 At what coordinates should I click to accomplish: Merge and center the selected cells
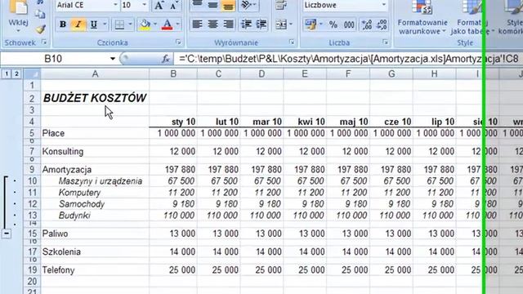coord(281,24)
